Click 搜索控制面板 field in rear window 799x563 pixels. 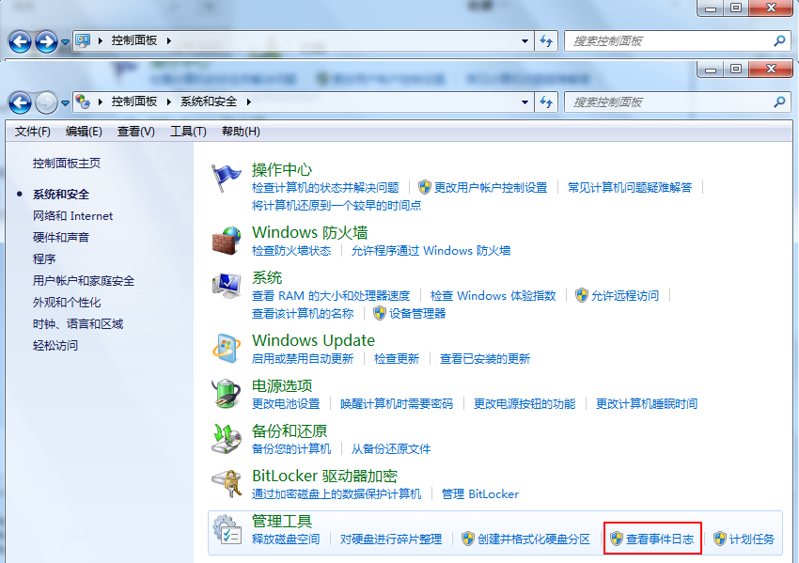point(677,40)
